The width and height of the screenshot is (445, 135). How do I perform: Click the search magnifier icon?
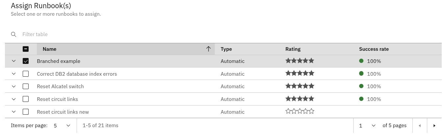coord(13,34)
